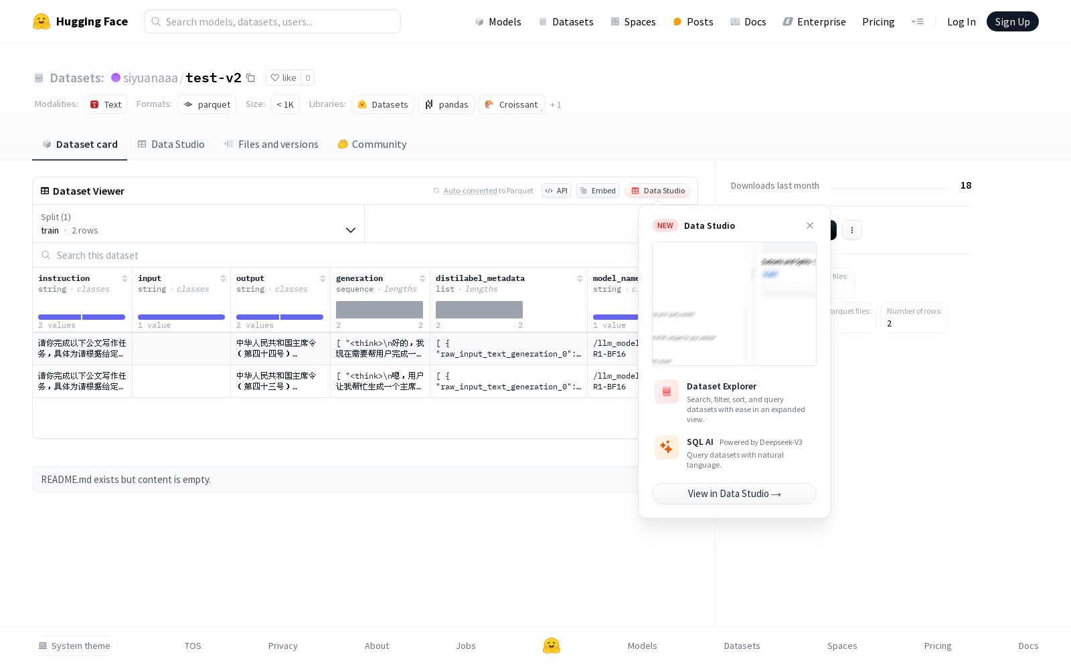Go to Models in top navigation

point(498,21)
